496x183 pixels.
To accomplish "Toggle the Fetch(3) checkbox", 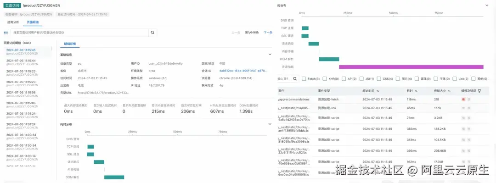I will 304,79.
